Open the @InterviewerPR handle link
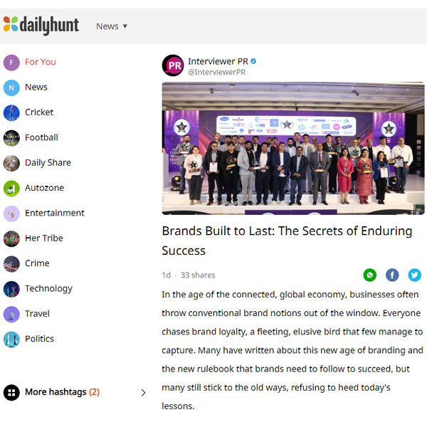427x427 pixels. point(216,72)
